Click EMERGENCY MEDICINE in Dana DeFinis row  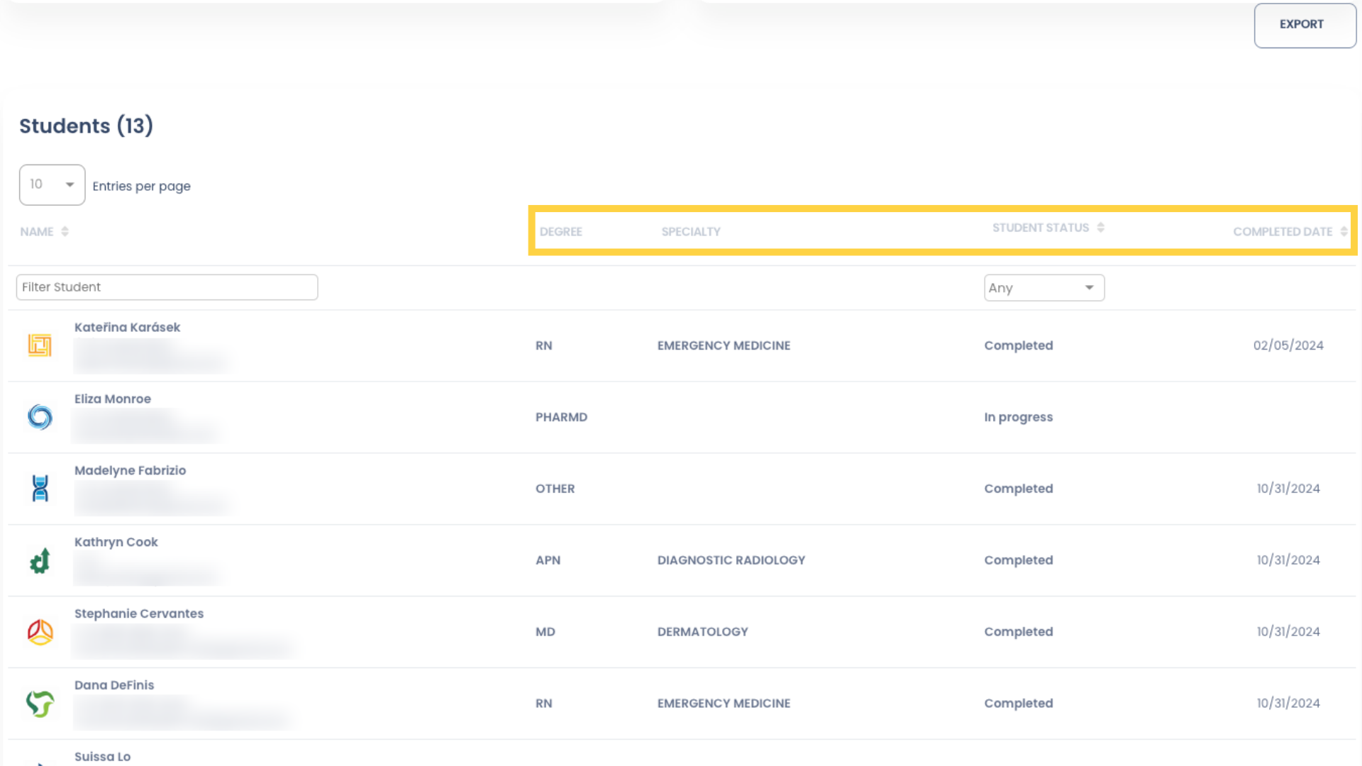[x=724, y=704]
